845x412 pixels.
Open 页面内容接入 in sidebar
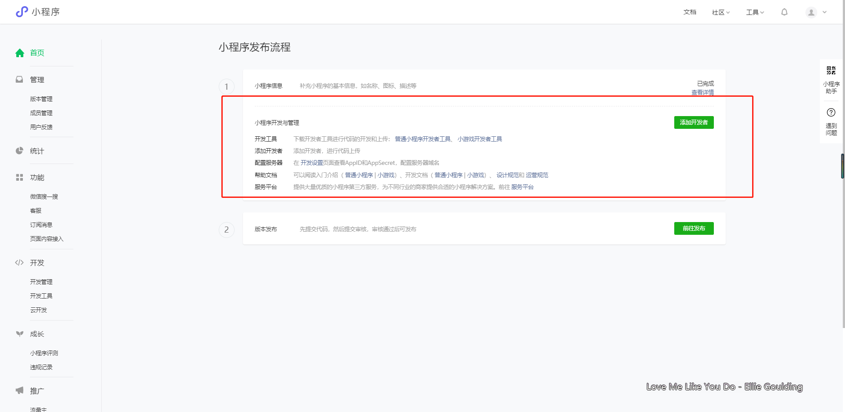tap(47, 239)
